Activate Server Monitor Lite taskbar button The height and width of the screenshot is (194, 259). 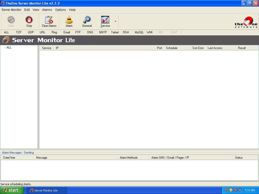pyautogui.click(x=47, y=190)
